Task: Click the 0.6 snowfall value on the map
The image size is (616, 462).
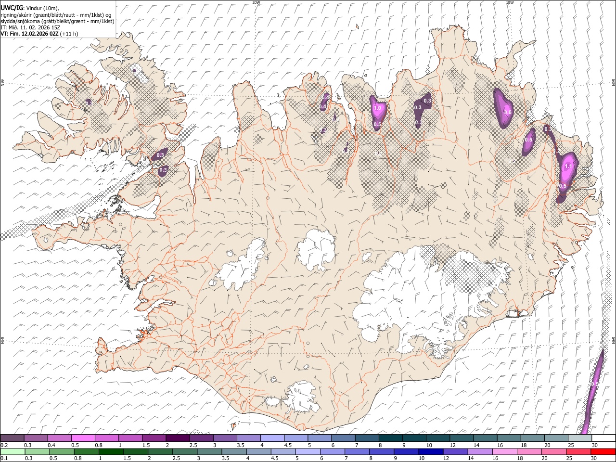Action: tap(508, 112)
